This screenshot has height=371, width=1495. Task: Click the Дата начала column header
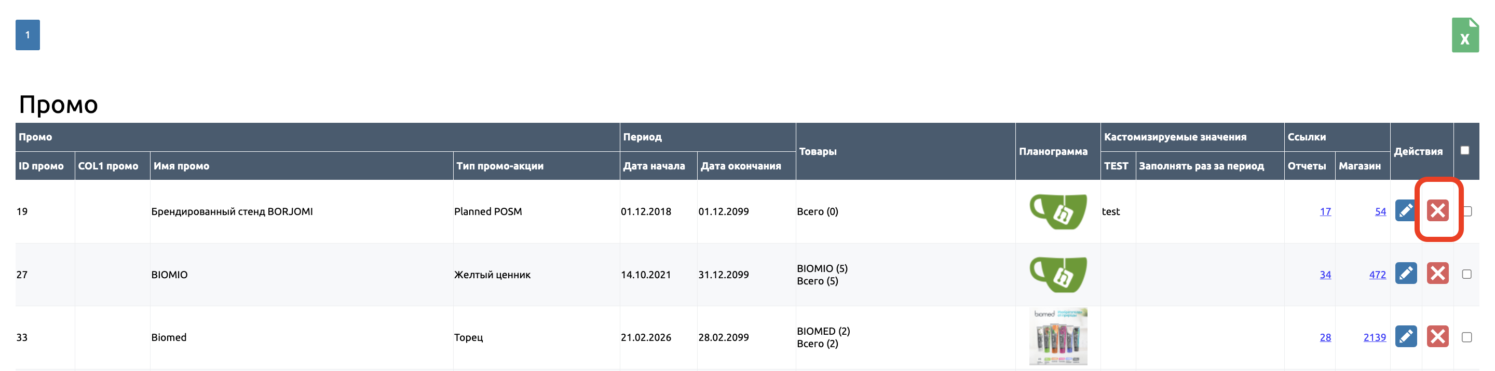(x=654, y=166)
